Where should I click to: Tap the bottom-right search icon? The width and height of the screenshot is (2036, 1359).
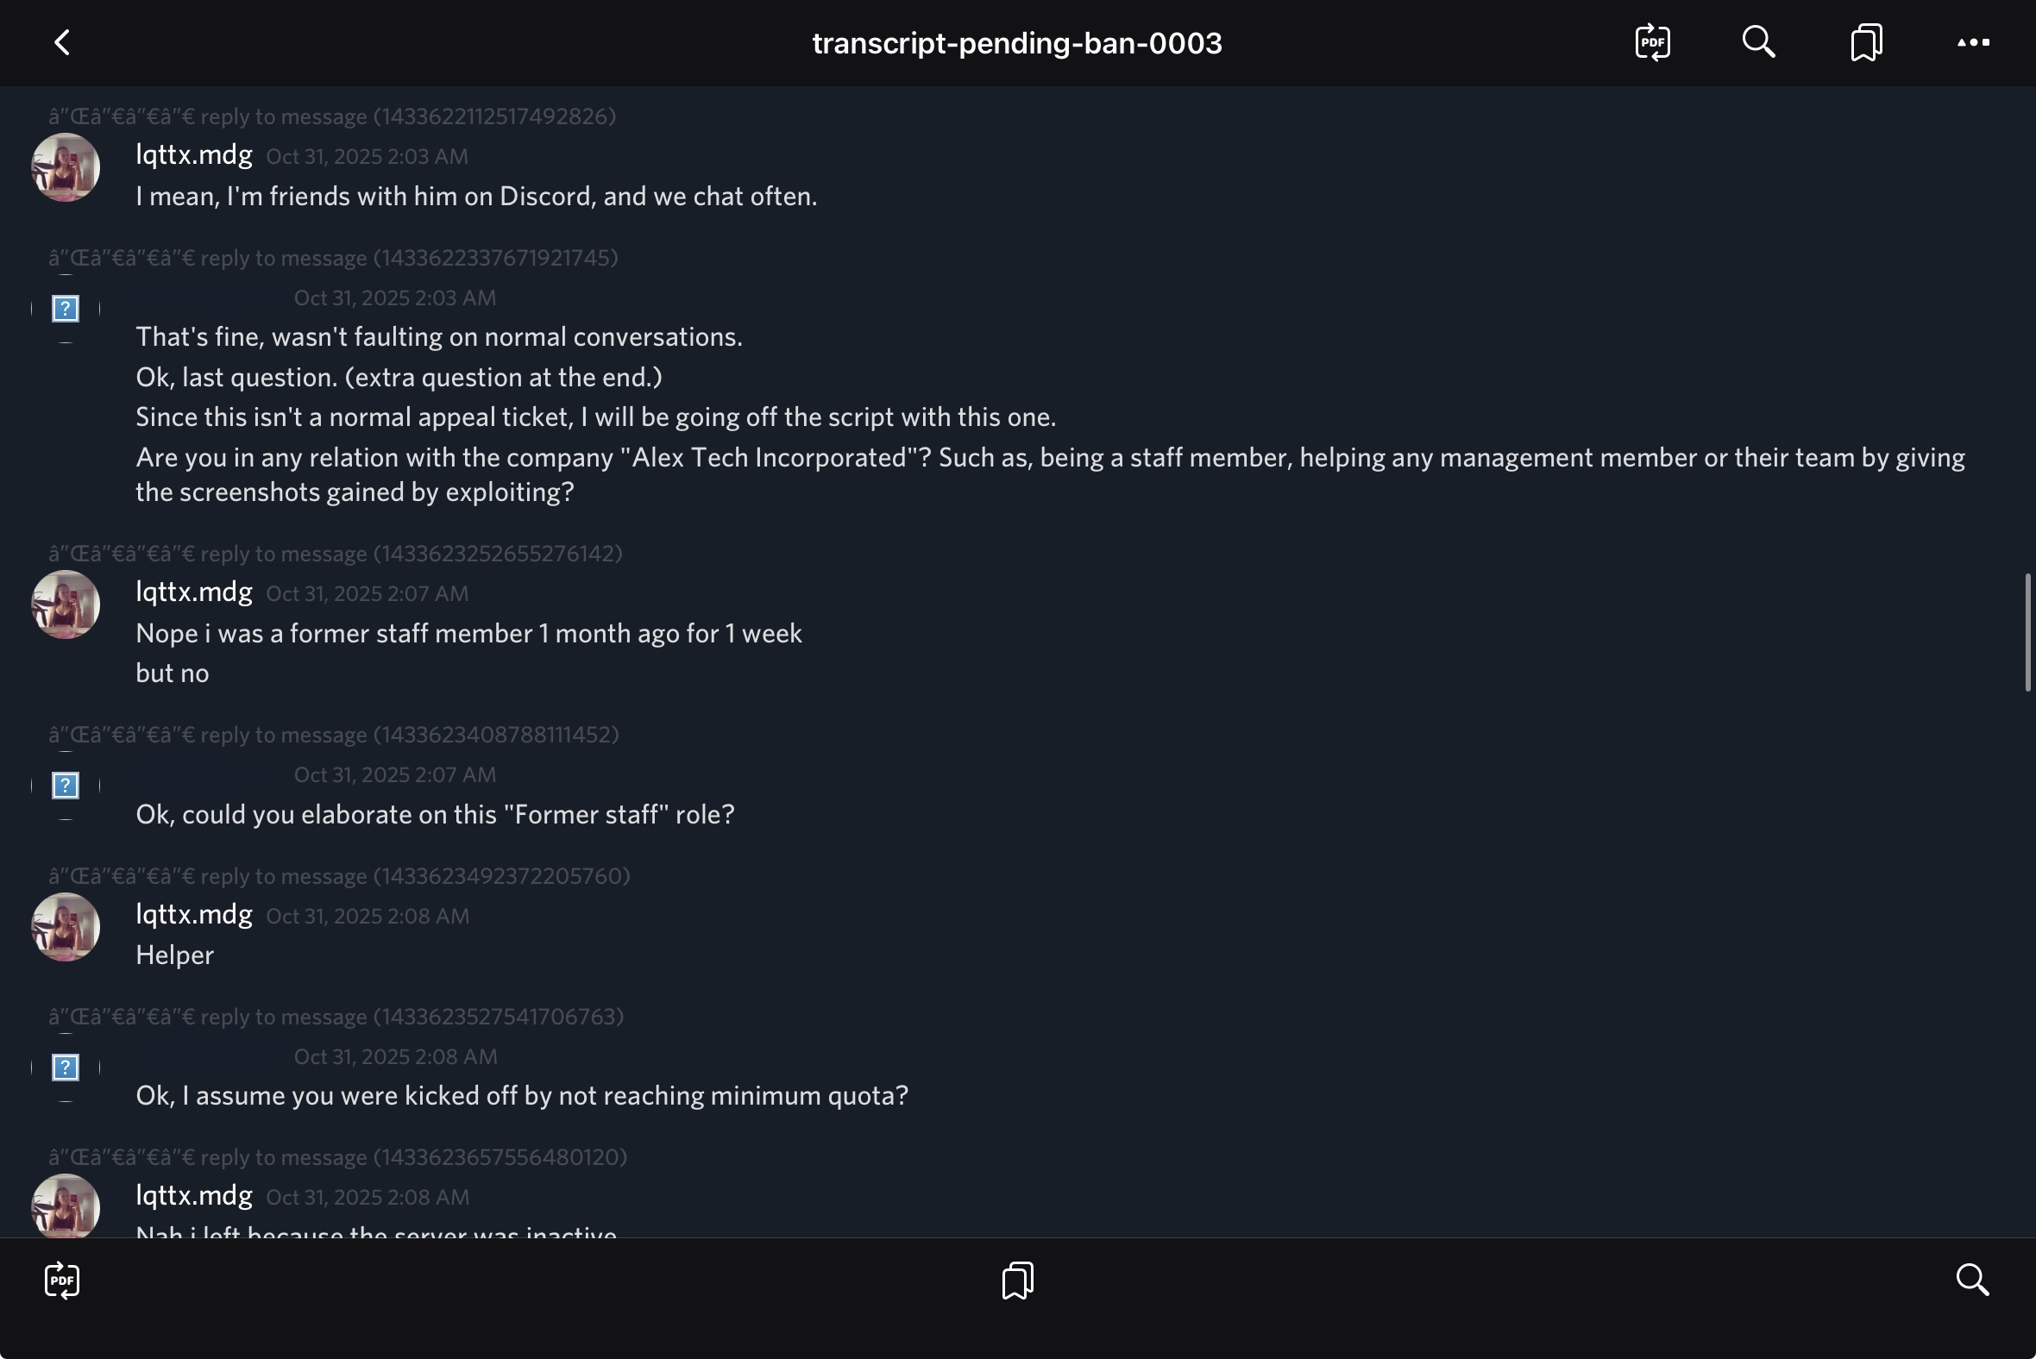pyautogui.click(x=1972, y=1281)
